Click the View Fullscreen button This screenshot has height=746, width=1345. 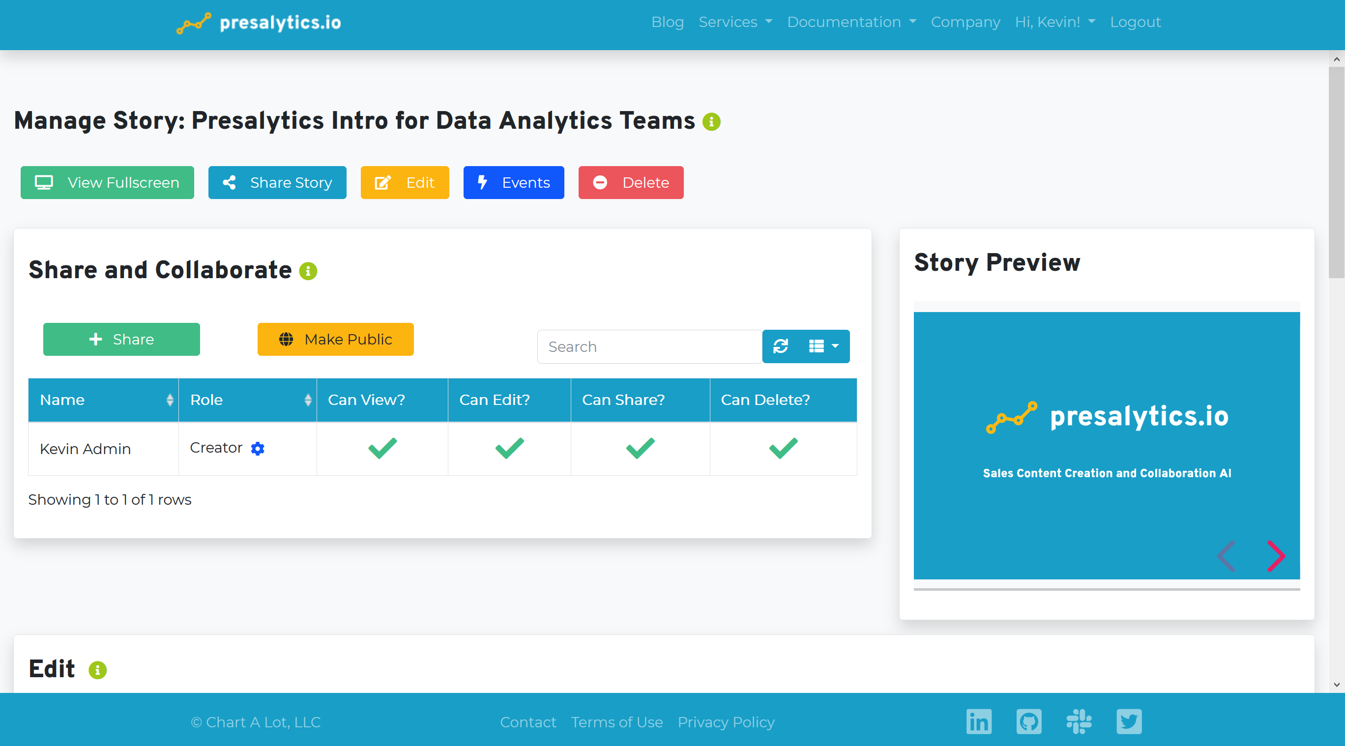tap(107, 183)
